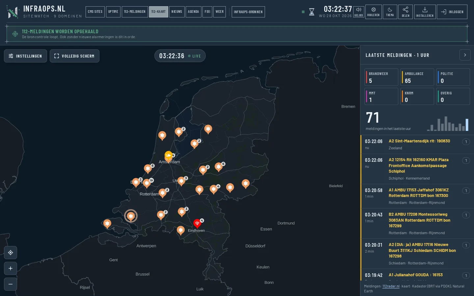Filter by KNRM category card
Screen dimensions: 474x296
417,96
